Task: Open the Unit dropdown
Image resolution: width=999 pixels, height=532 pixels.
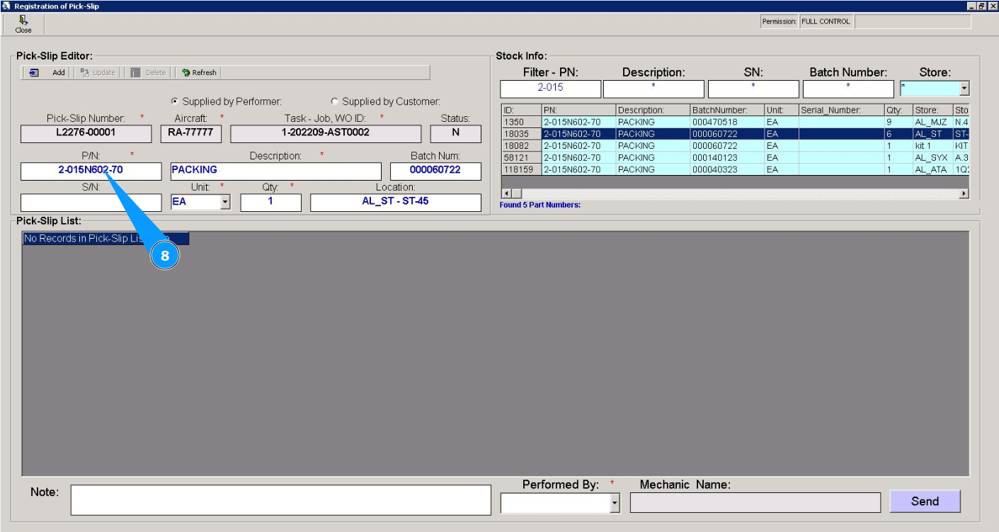Action: click(x=225, y=203)
